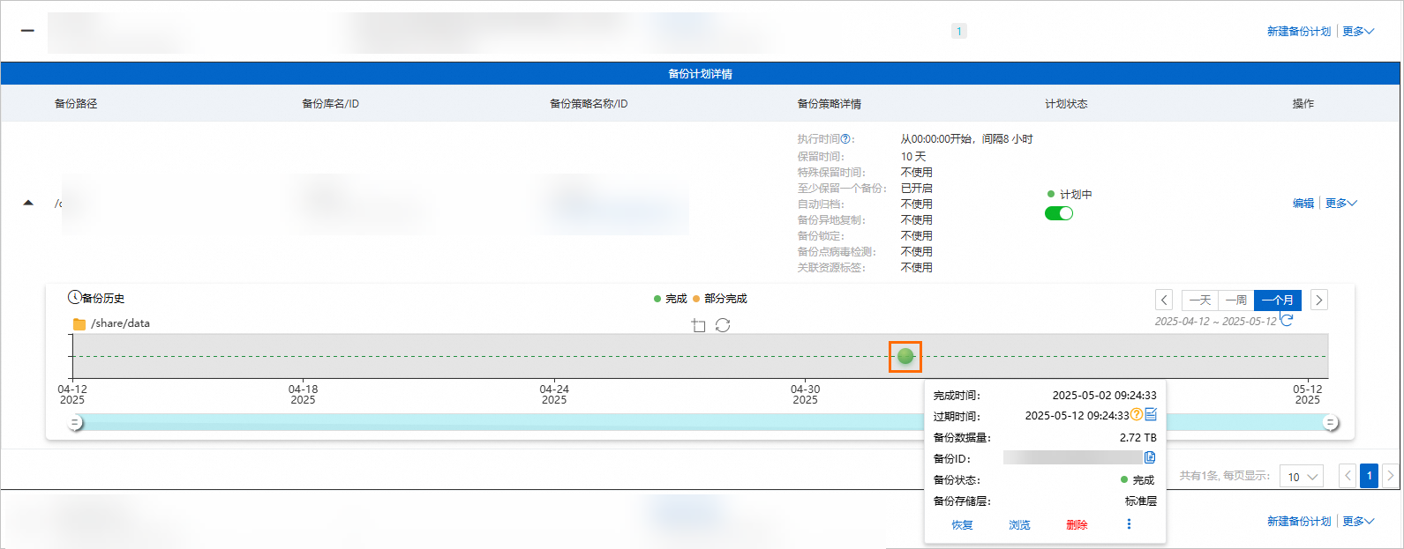
Task: Collapse the backup plan row with the triangle arrow
Action: click(28, 203)
